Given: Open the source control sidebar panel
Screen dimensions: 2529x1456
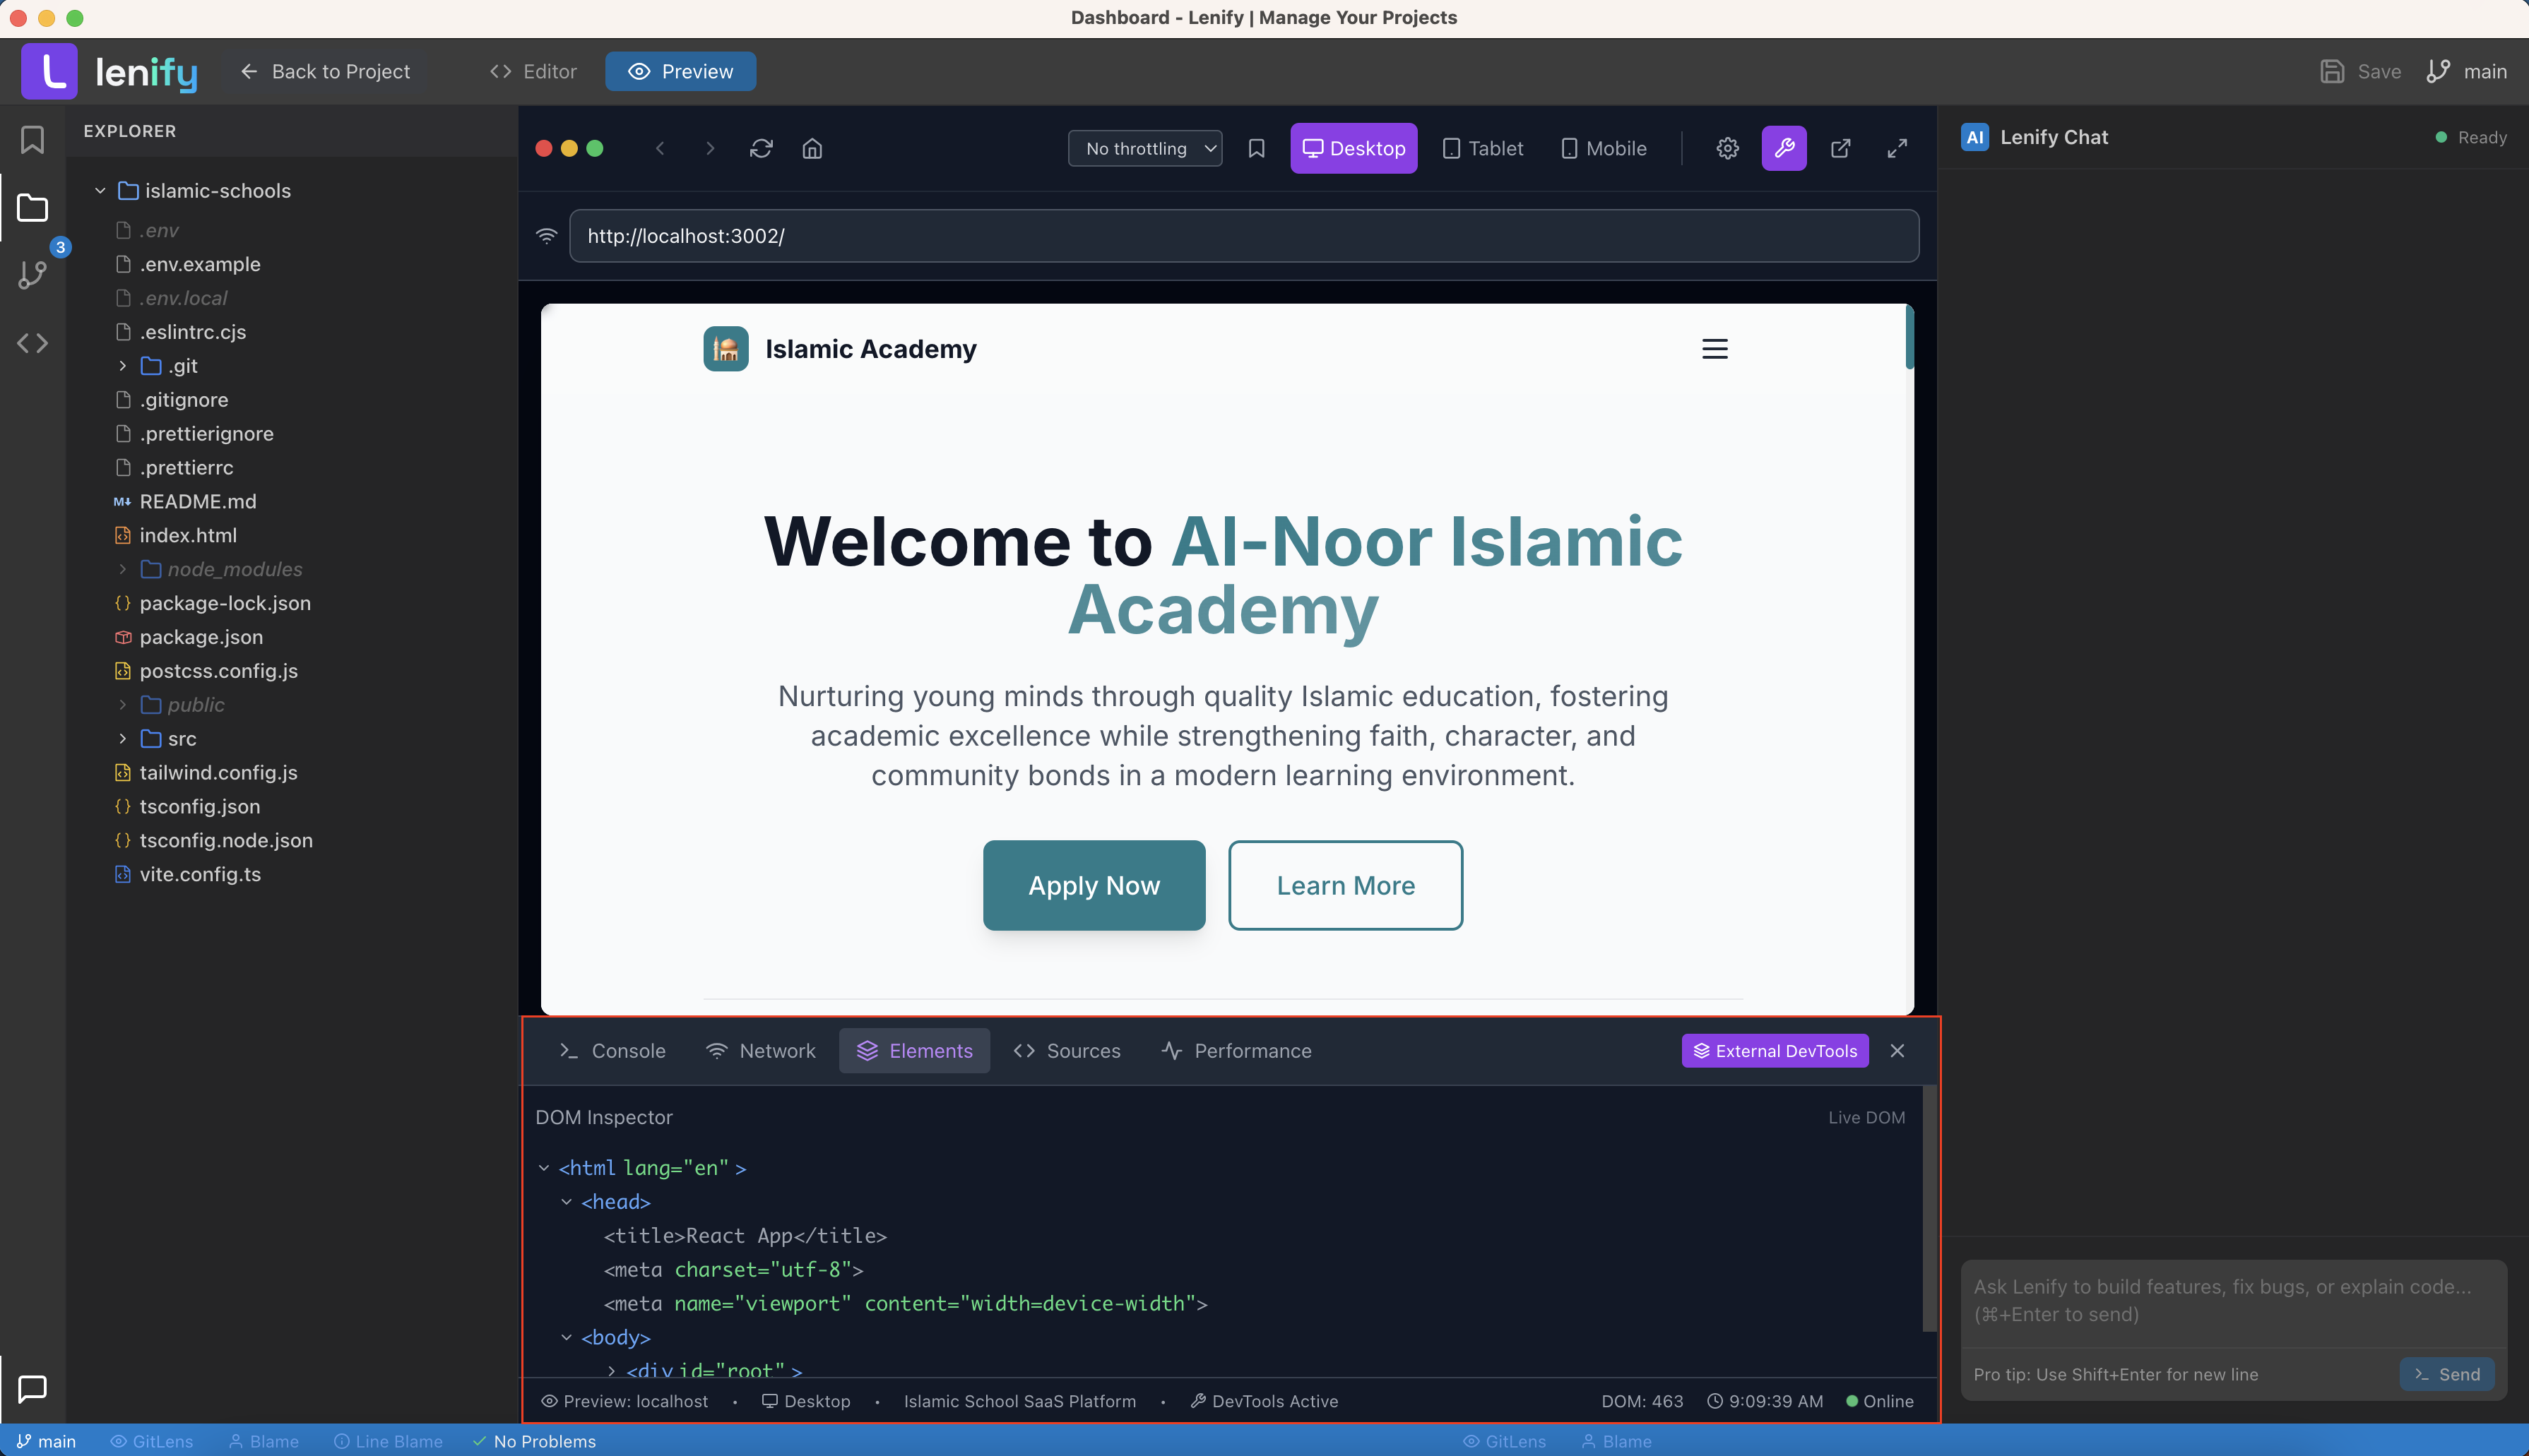Looking at the screenshot, I should pos(33,274).
